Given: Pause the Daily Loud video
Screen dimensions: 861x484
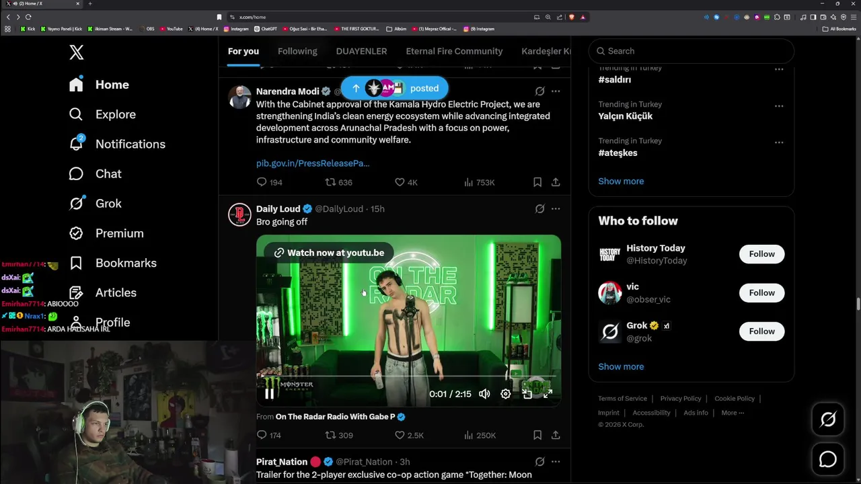Looking at the screenshot, I should point(269,394).
